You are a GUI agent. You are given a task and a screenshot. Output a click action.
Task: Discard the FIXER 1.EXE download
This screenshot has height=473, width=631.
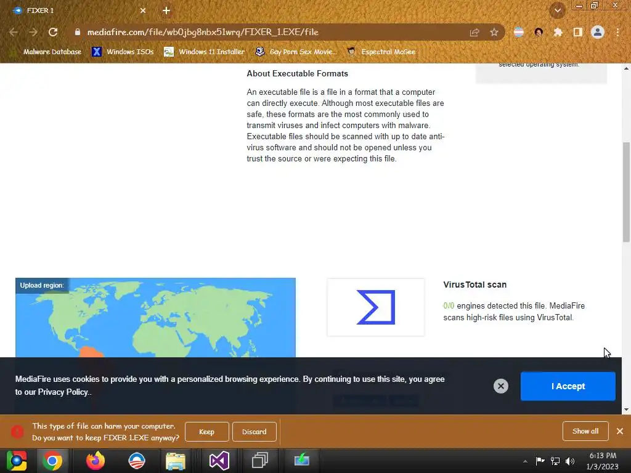tap(254, 432)
